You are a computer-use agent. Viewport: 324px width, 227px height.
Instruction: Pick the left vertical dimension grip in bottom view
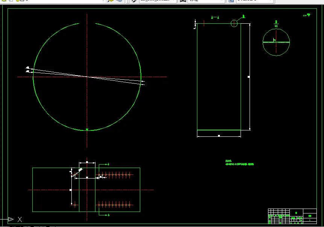click(70, 190)
